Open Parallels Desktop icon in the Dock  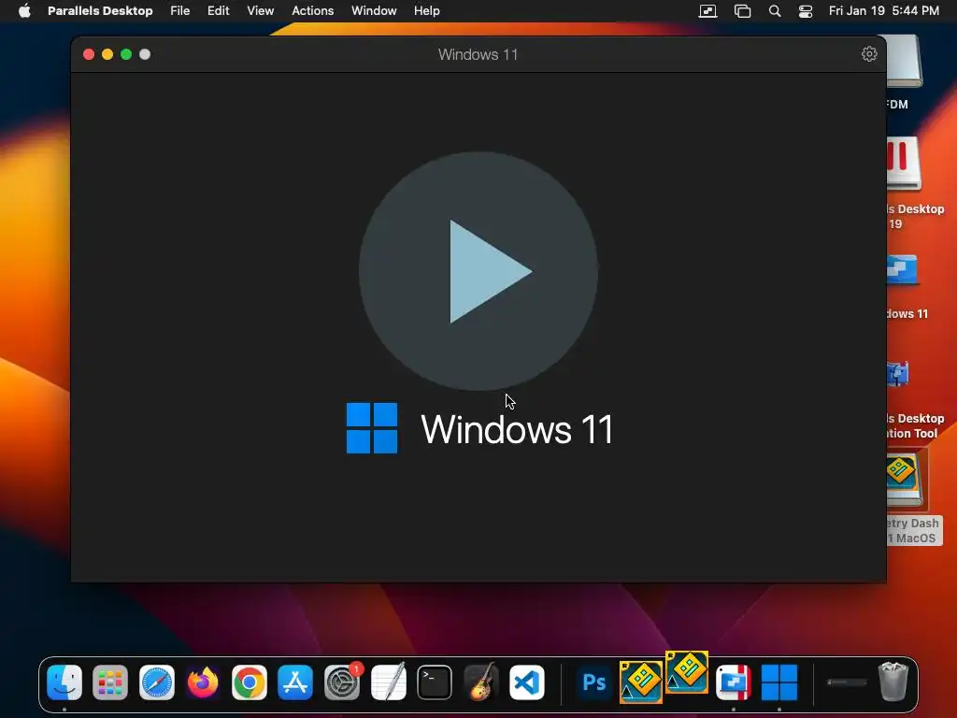(x=733, y=682)
